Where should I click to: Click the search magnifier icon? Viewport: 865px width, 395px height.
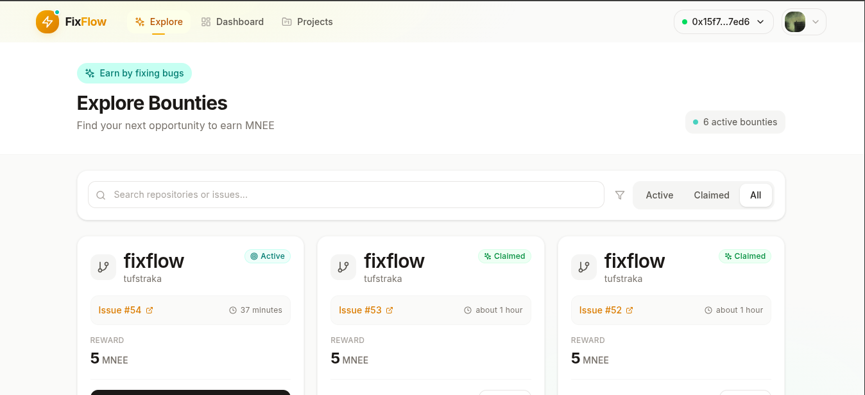click(101, 195)
